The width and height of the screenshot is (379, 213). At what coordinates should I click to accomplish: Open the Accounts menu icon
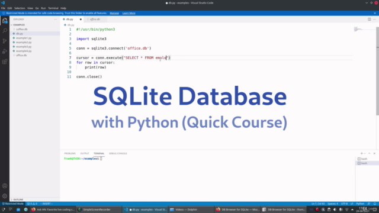[5, 186]
